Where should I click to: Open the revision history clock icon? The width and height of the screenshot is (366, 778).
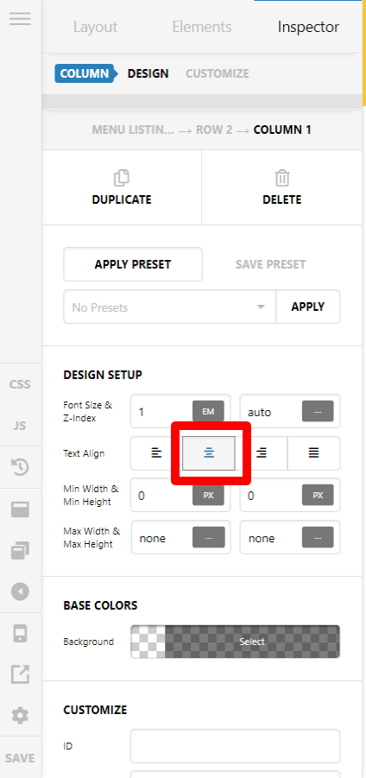pos(20,467)
